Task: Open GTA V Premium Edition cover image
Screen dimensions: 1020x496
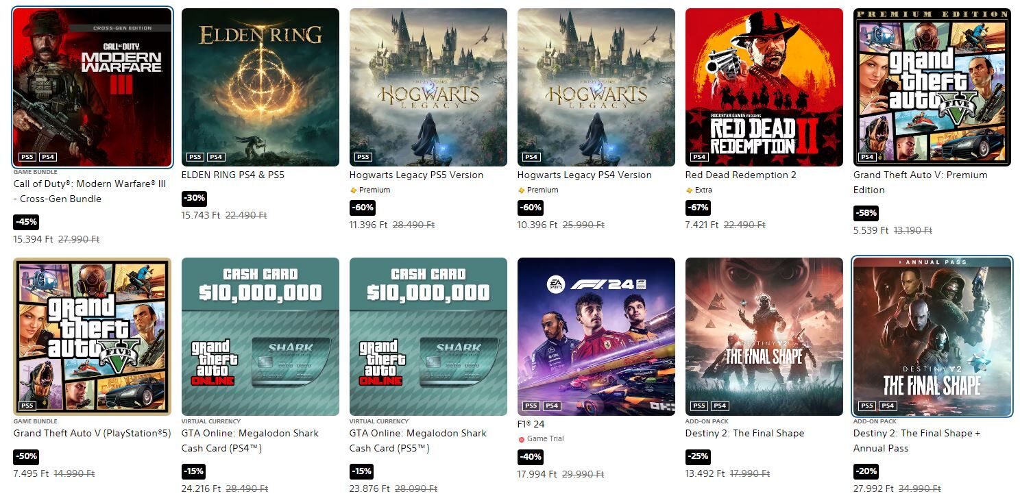Action: (932, 87)
